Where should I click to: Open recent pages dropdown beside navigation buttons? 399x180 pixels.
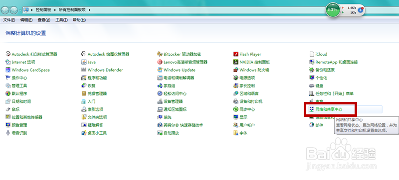(20, 10)
